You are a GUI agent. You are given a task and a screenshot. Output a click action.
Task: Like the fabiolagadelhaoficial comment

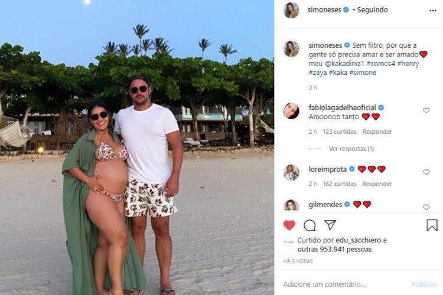point(426,110)
